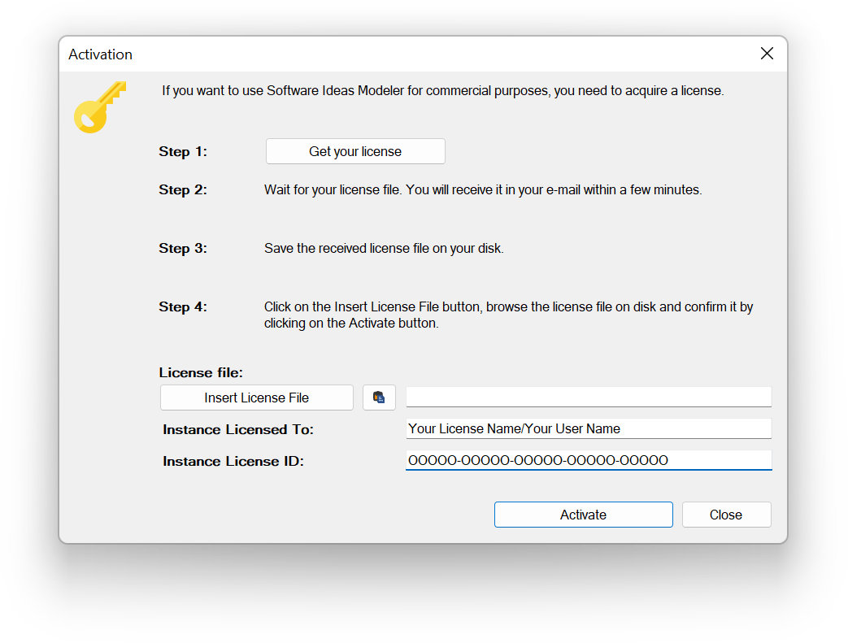Click the 'Wait for your license file' instruction
This screenshot has width=848, height=643.
[x=483, y=190]
